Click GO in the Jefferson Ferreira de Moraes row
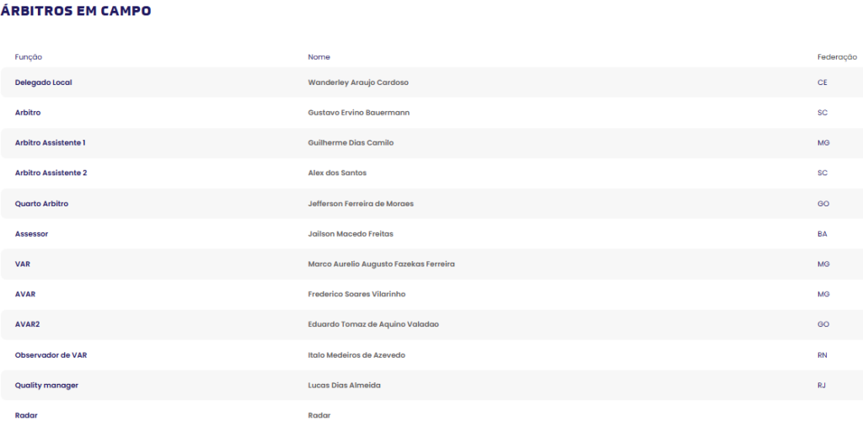This screenshot has height=421, width=863. 823,204
